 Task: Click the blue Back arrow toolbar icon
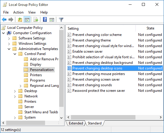pyautogui.click(x=4, y=19)
